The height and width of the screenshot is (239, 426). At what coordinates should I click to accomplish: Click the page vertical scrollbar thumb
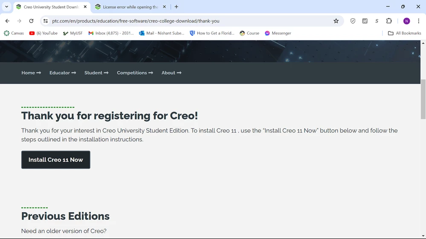[x=423, y=99]
